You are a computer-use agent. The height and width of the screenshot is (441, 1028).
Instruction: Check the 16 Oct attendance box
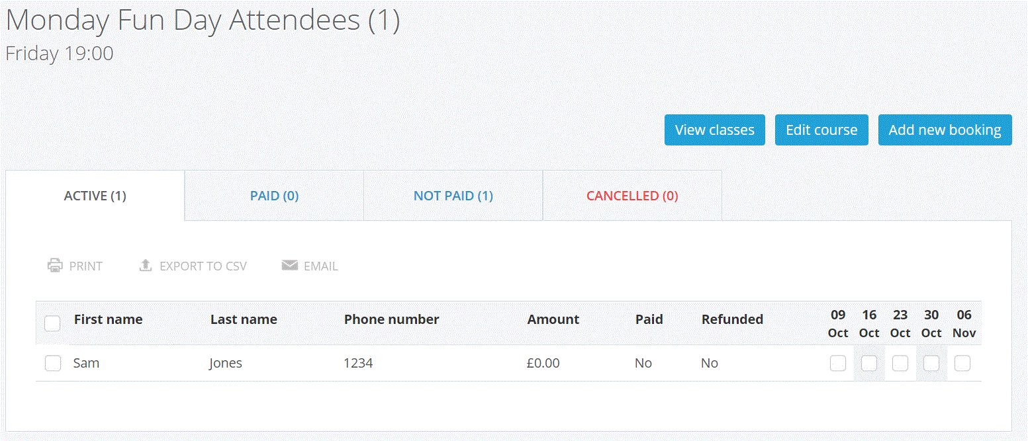[x=869, y=363]
